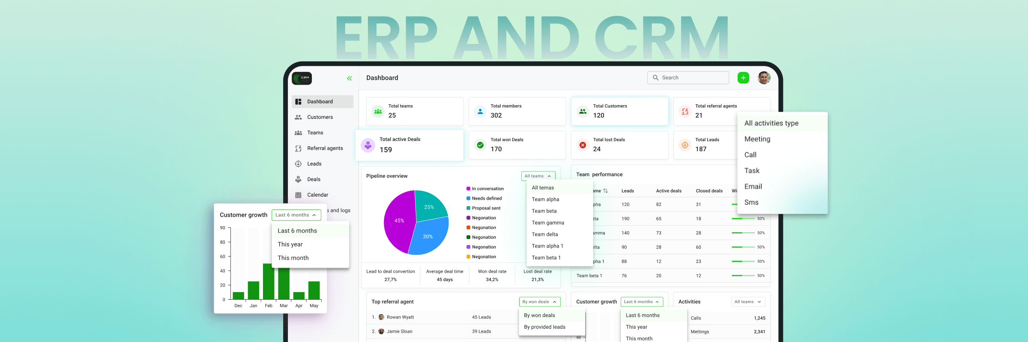Viewport: 1028px width, 342px height.
Task: Choose This month in floating Customer growth menu
Action: [x=311, y=258]
